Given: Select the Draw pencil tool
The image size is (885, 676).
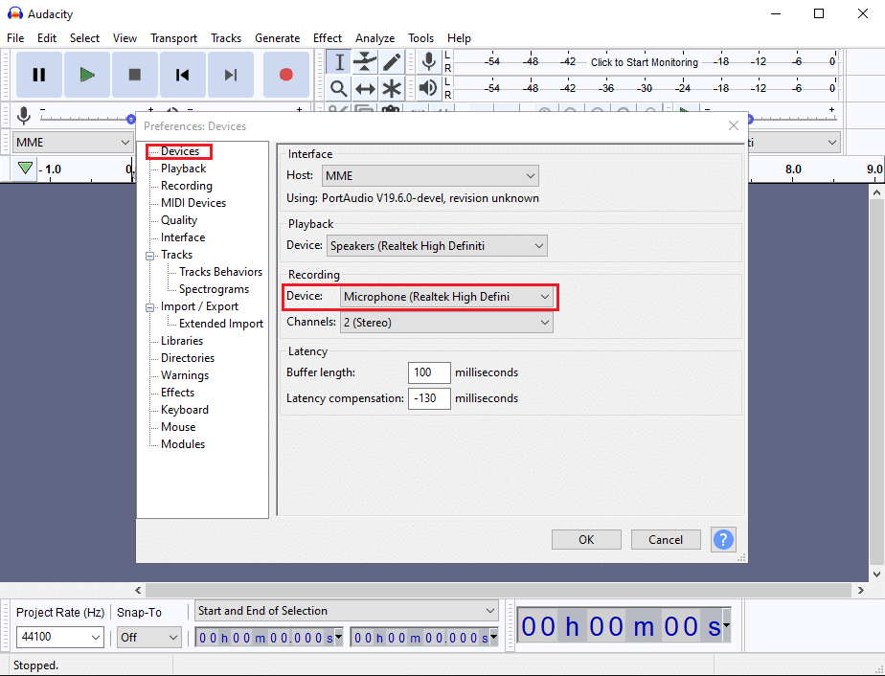Looking at the screenshot, I should 392,62.
